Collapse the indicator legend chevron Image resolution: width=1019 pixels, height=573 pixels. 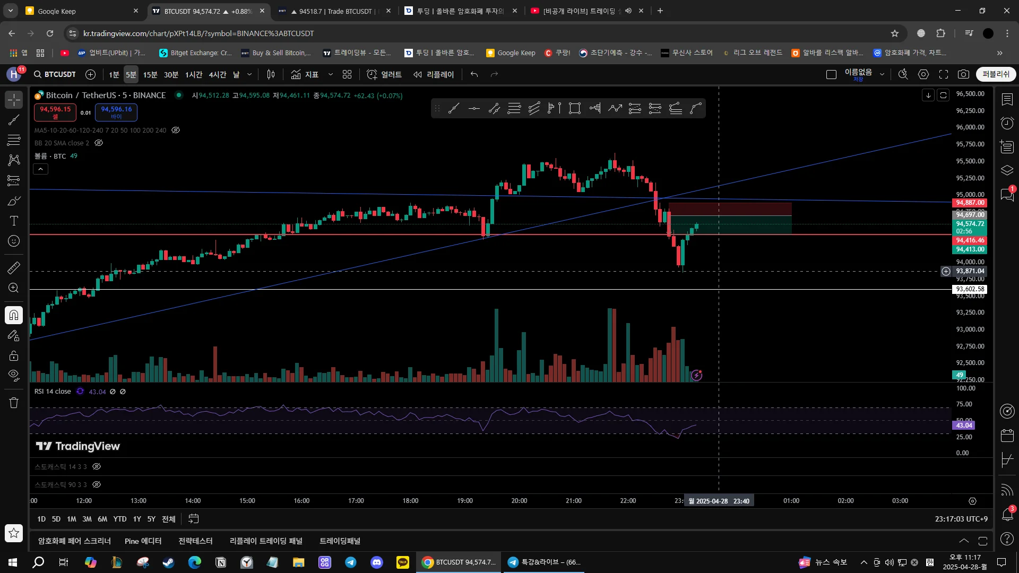(x=41, y=169)
